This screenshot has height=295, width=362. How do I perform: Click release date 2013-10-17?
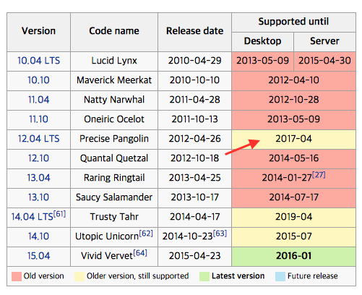(x=194, y=197)
